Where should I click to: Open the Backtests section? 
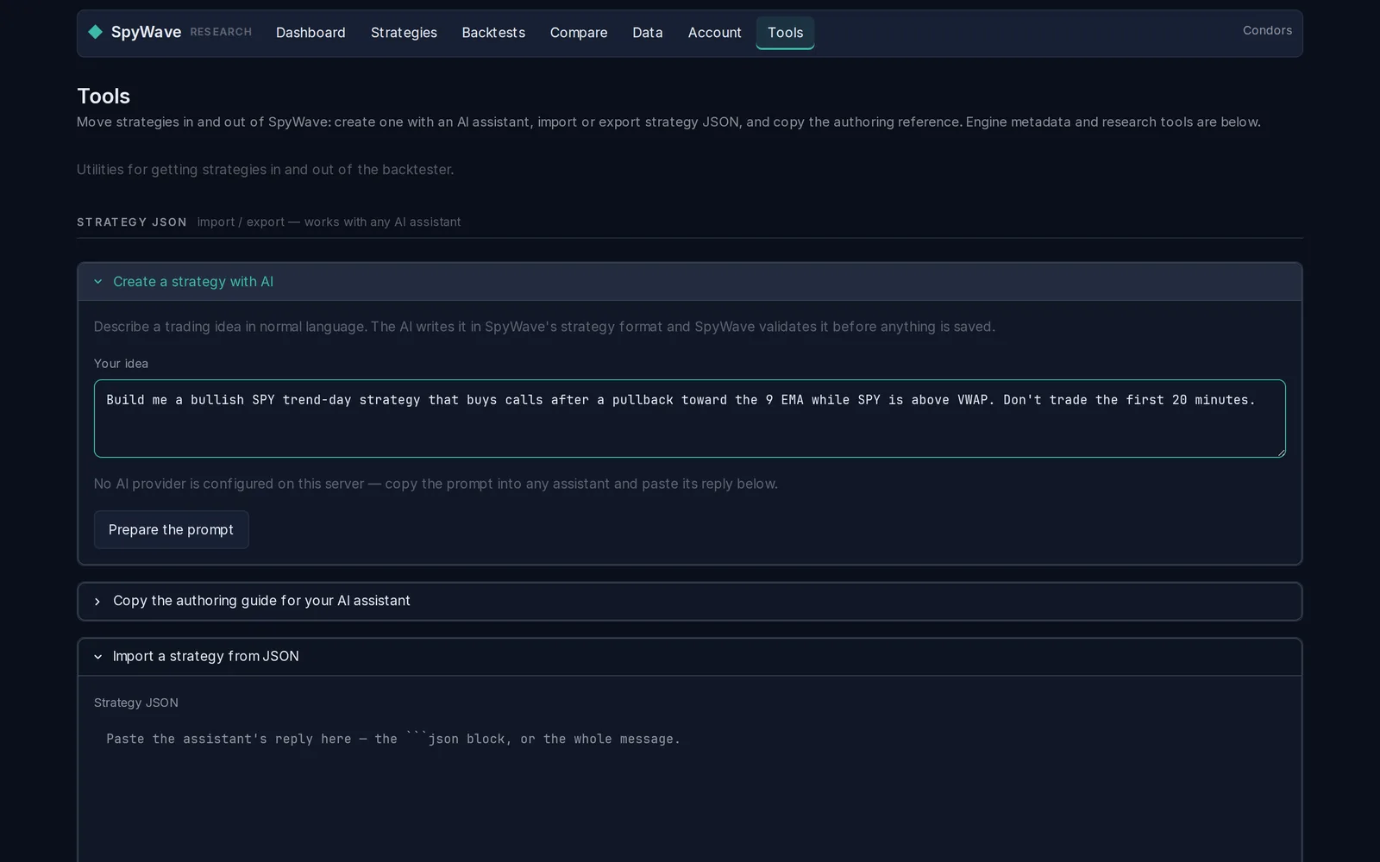click(x=493, y=33)
